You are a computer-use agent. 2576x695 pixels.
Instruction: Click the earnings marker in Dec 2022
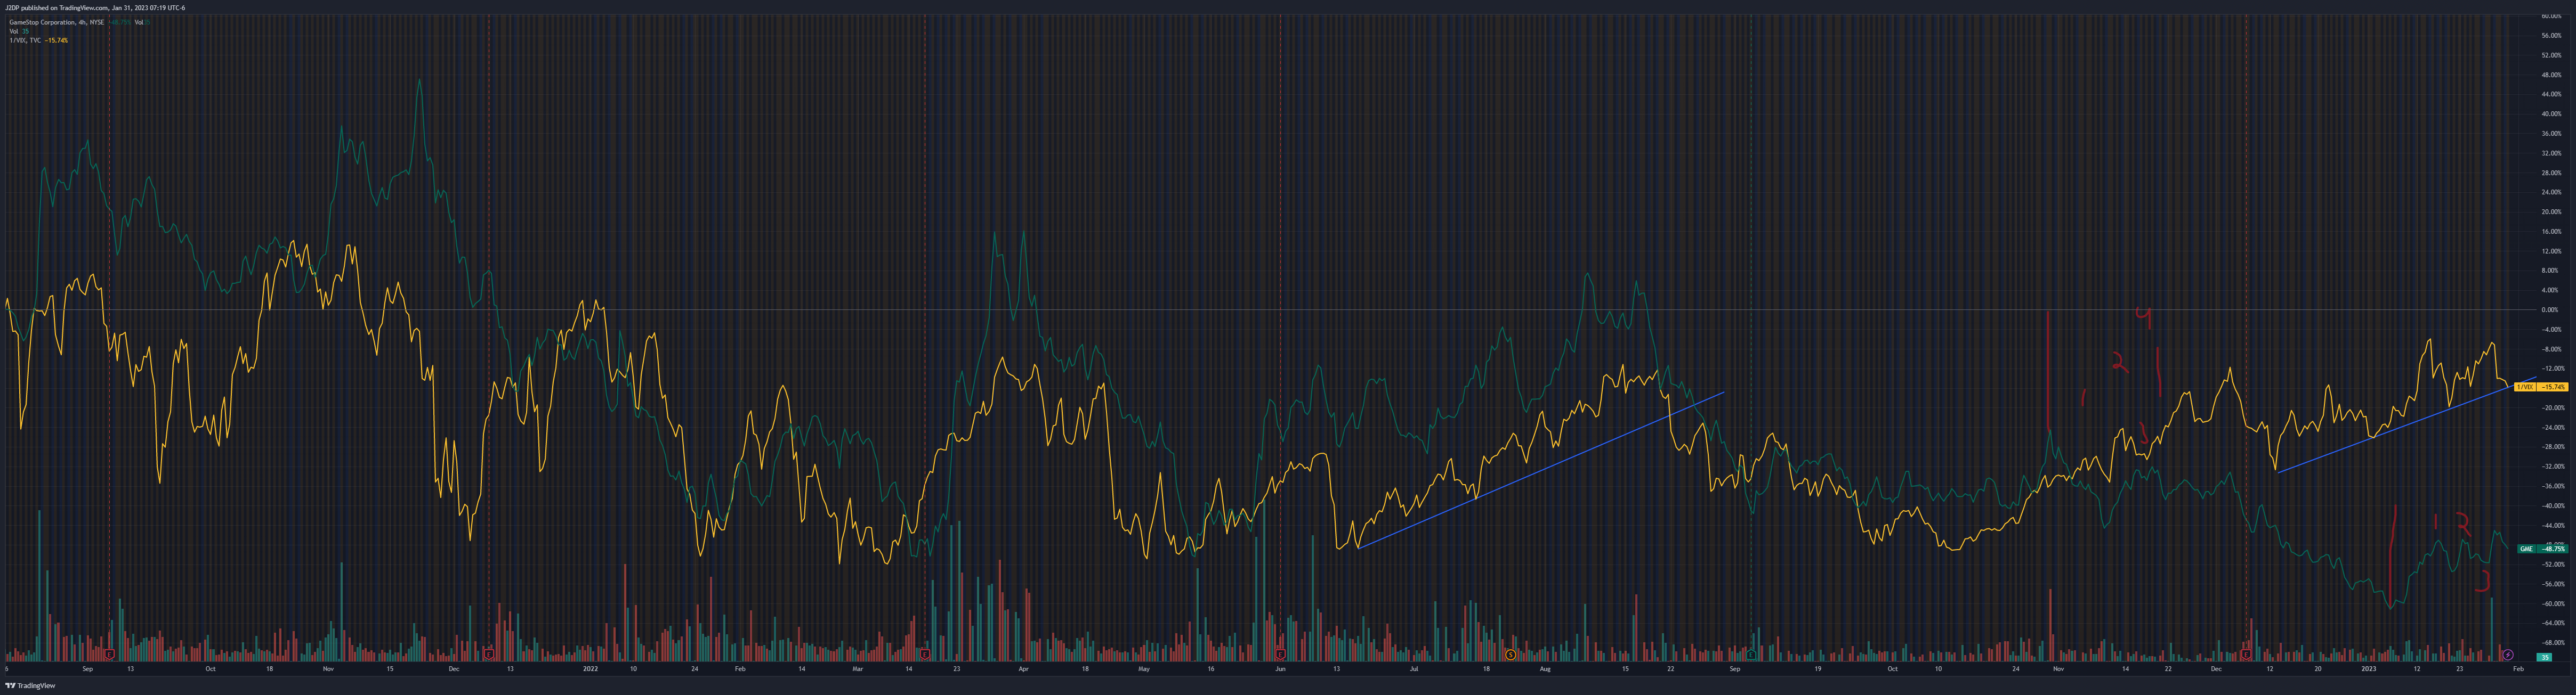2246,655
